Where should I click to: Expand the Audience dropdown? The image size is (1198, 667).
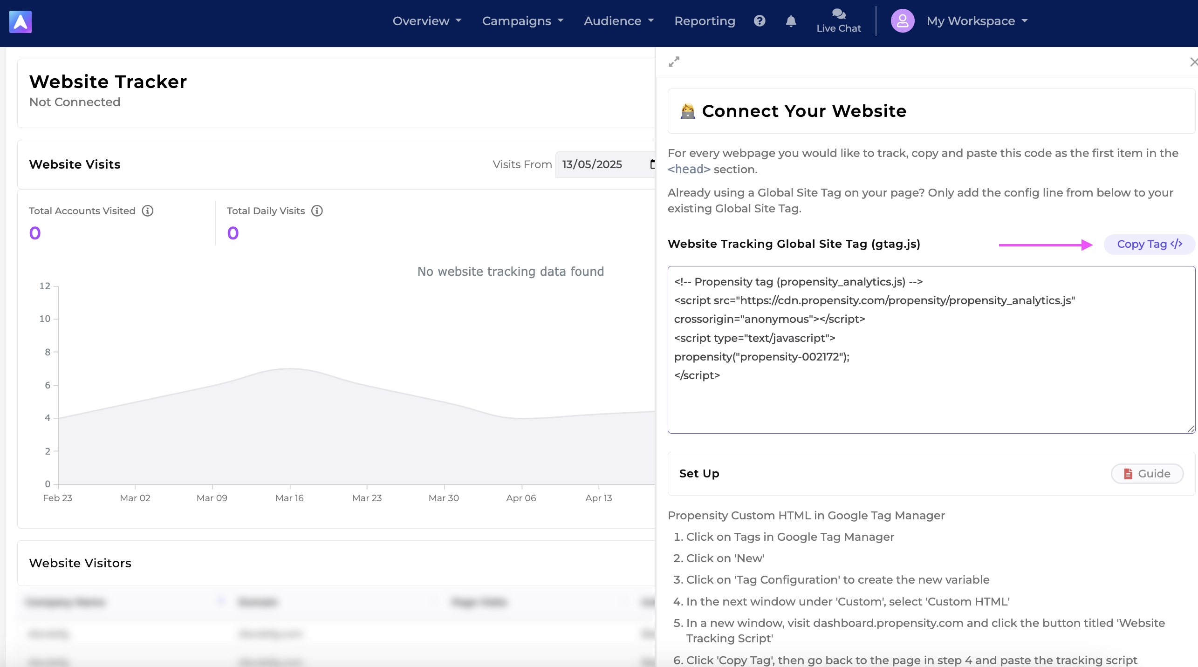(x=619, y=21)
